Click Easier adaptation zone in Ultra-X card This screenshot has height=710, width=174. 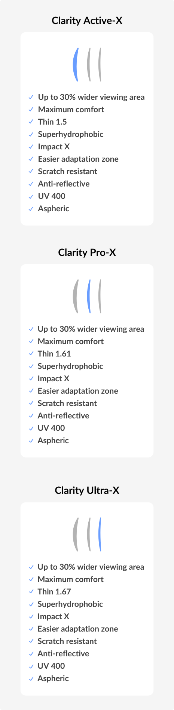tap(78, 629)
